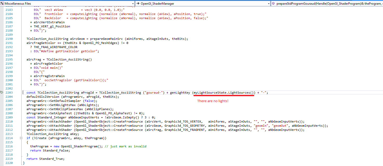Screen dimensions: 383x166
Task: Open the prepareStdProgramGouraud member dropdown
Action: click(327, 4)
